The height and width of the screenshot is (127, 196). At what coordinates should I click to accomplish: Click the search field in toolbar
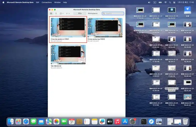click(x=113, y=13)
